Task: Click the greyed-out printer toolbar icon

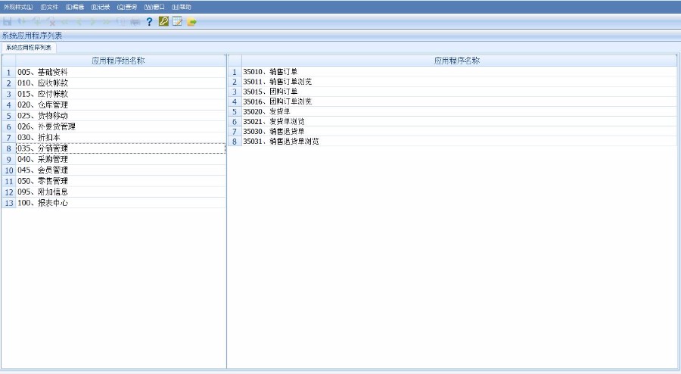Action: (135, 22)
